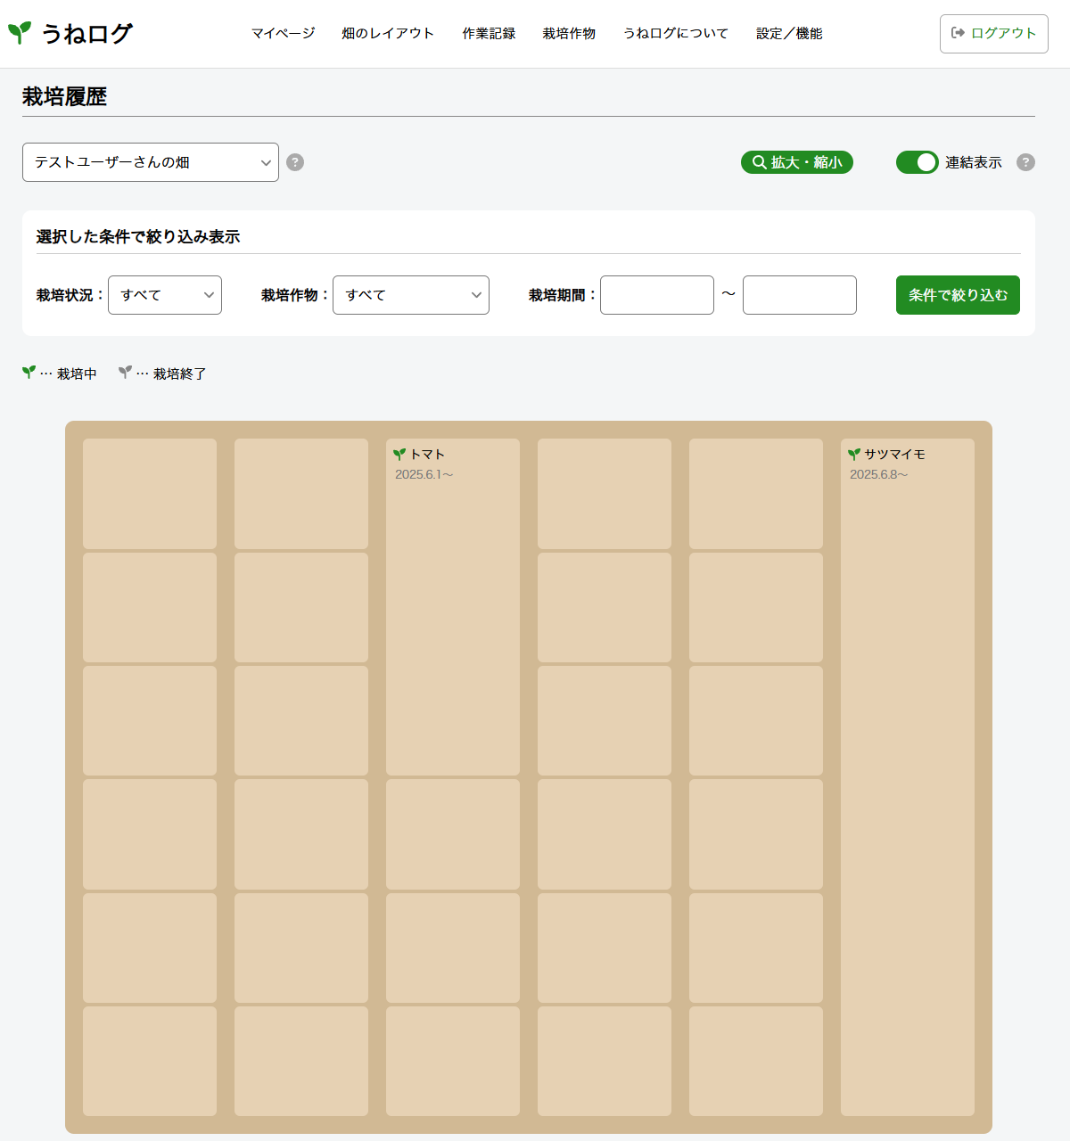Image resolution: width=1070 pixels, height=1141 pixels.
Task: Click the 栽培期間 start date field
Action: click(657, 295)
